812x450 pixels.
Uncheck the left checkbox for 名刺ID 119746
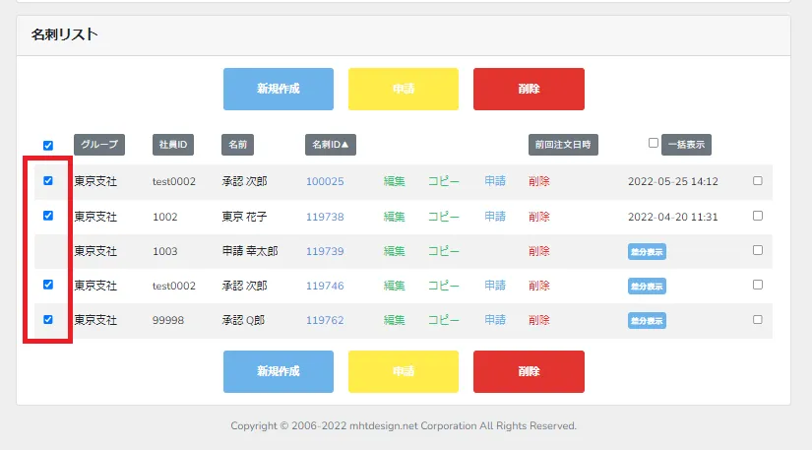(x=48, y=285)
